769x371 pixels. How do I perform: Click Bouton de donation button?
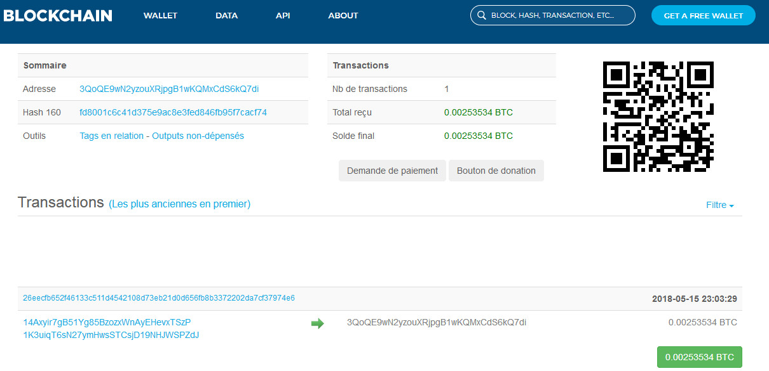tap(496, 171)
